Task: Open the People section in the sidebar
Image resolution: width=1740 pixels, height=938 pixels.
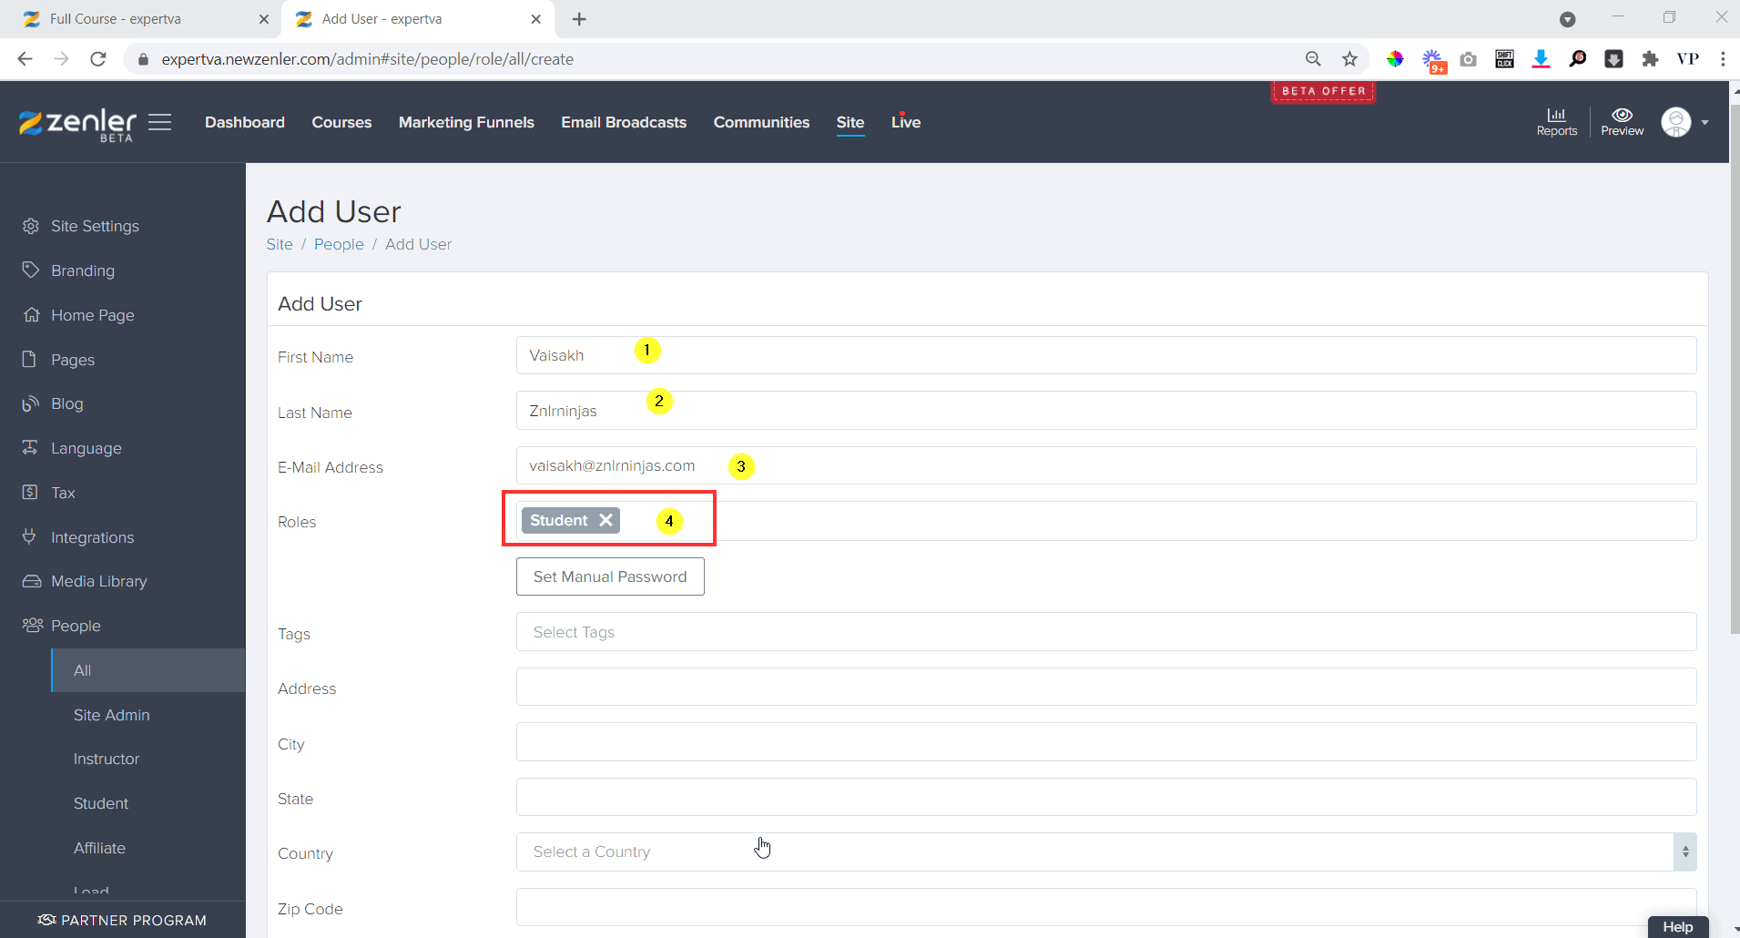Action: click(76, 625)
